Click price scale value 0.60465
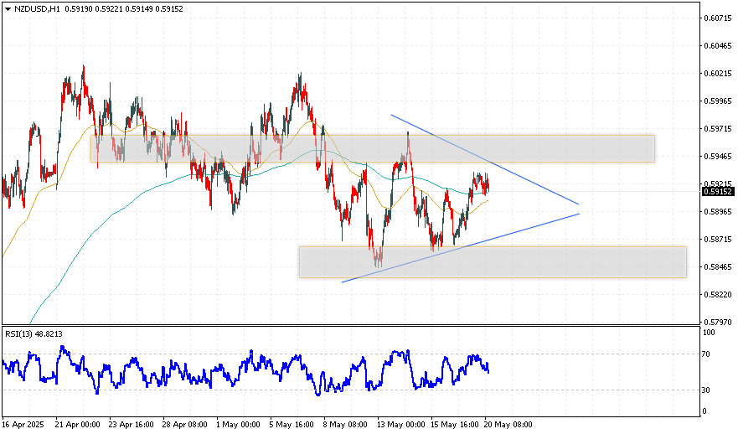The height and width of the screenshot is (434, 738). [x=717, y=45]
